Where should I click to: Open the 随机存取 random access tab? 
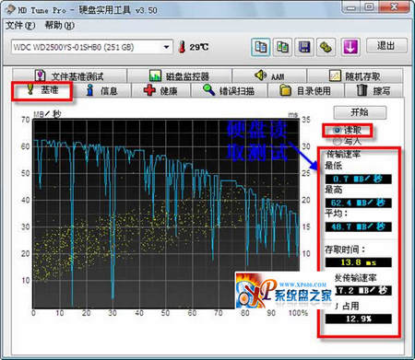tap(355, 75)
